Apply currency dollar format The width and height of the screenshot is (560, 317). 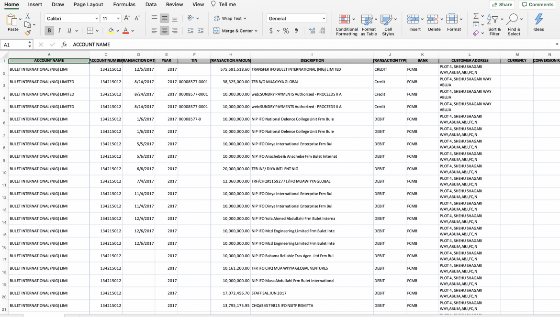pyautogui.click(x=271, y=31)
